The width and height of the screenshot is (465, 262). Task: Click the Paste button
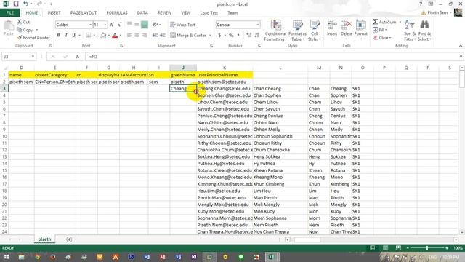click(x=8, y=28)
